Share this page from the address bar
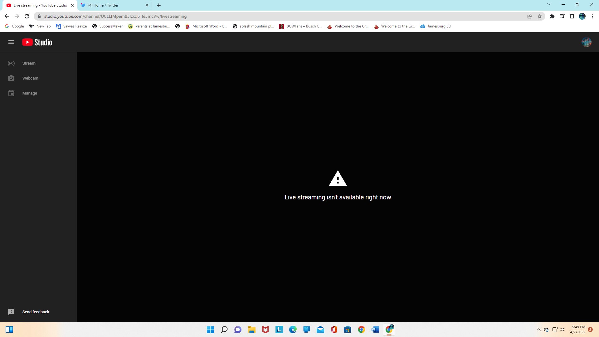Viewport: 599px width, 337px height. (530, 16)
